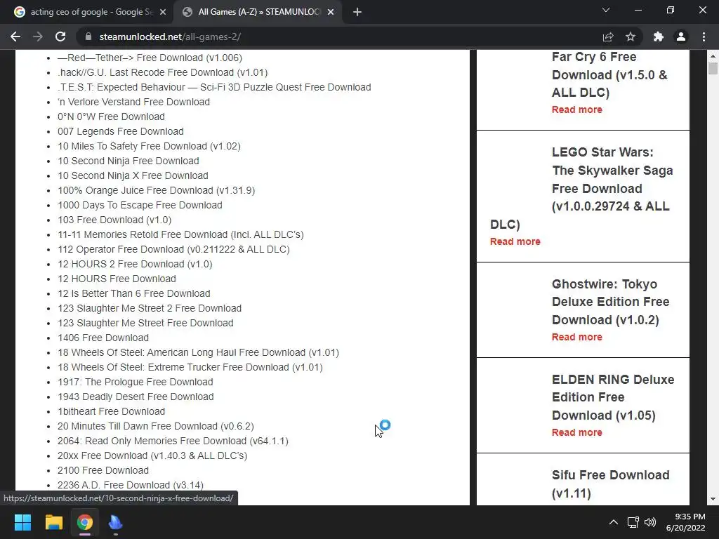
Task: Share this page via share icon
Action: 608,36
